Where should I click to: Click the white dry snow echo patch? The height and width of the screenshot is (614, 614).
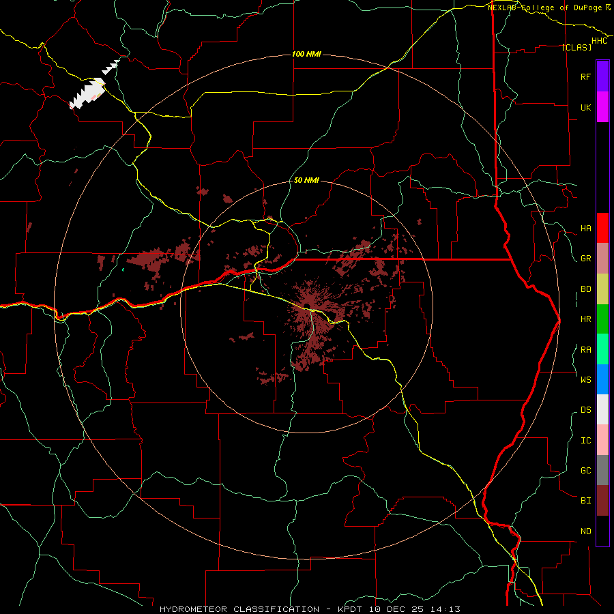tap(87, 93)
